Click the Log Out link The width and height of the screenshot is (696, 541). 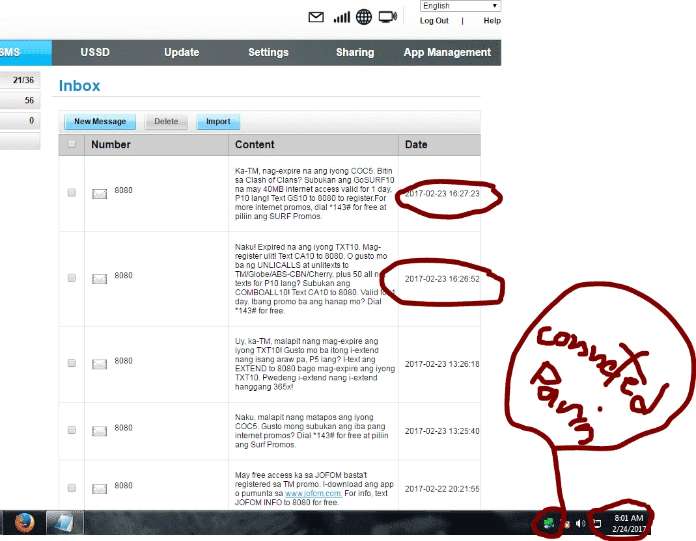tap(434, 21)
